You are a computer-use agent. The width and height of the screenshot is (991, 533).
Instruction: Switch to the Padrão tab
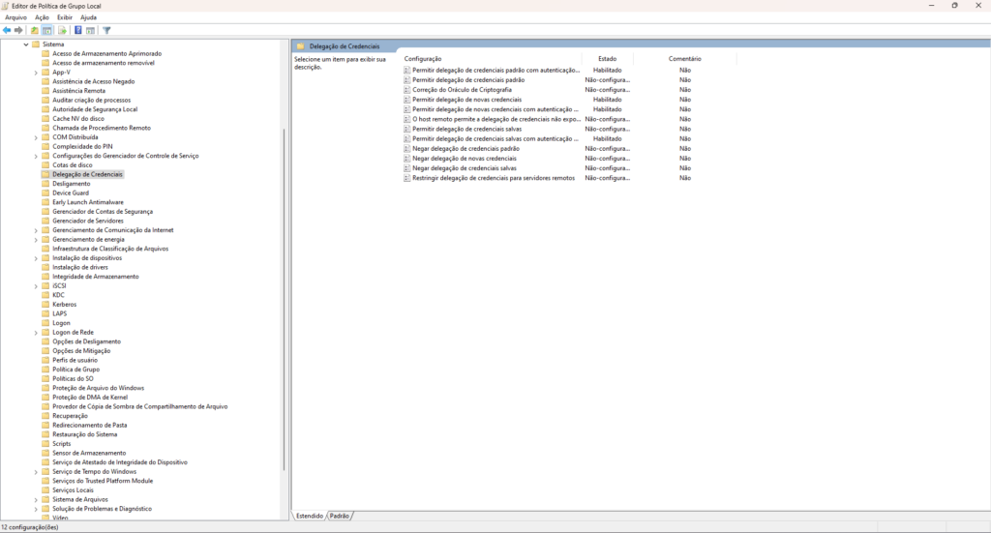pyautogui.click(x=340, y=516)
